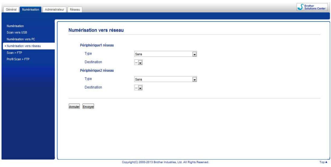Select Scan vers USB sidebar entry
Screen dimensions: 331x167
17,33
